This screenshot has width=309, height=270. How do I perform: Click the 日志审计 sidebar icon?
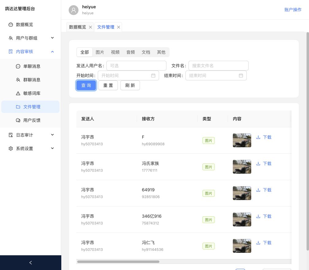(x=11, y=135)
